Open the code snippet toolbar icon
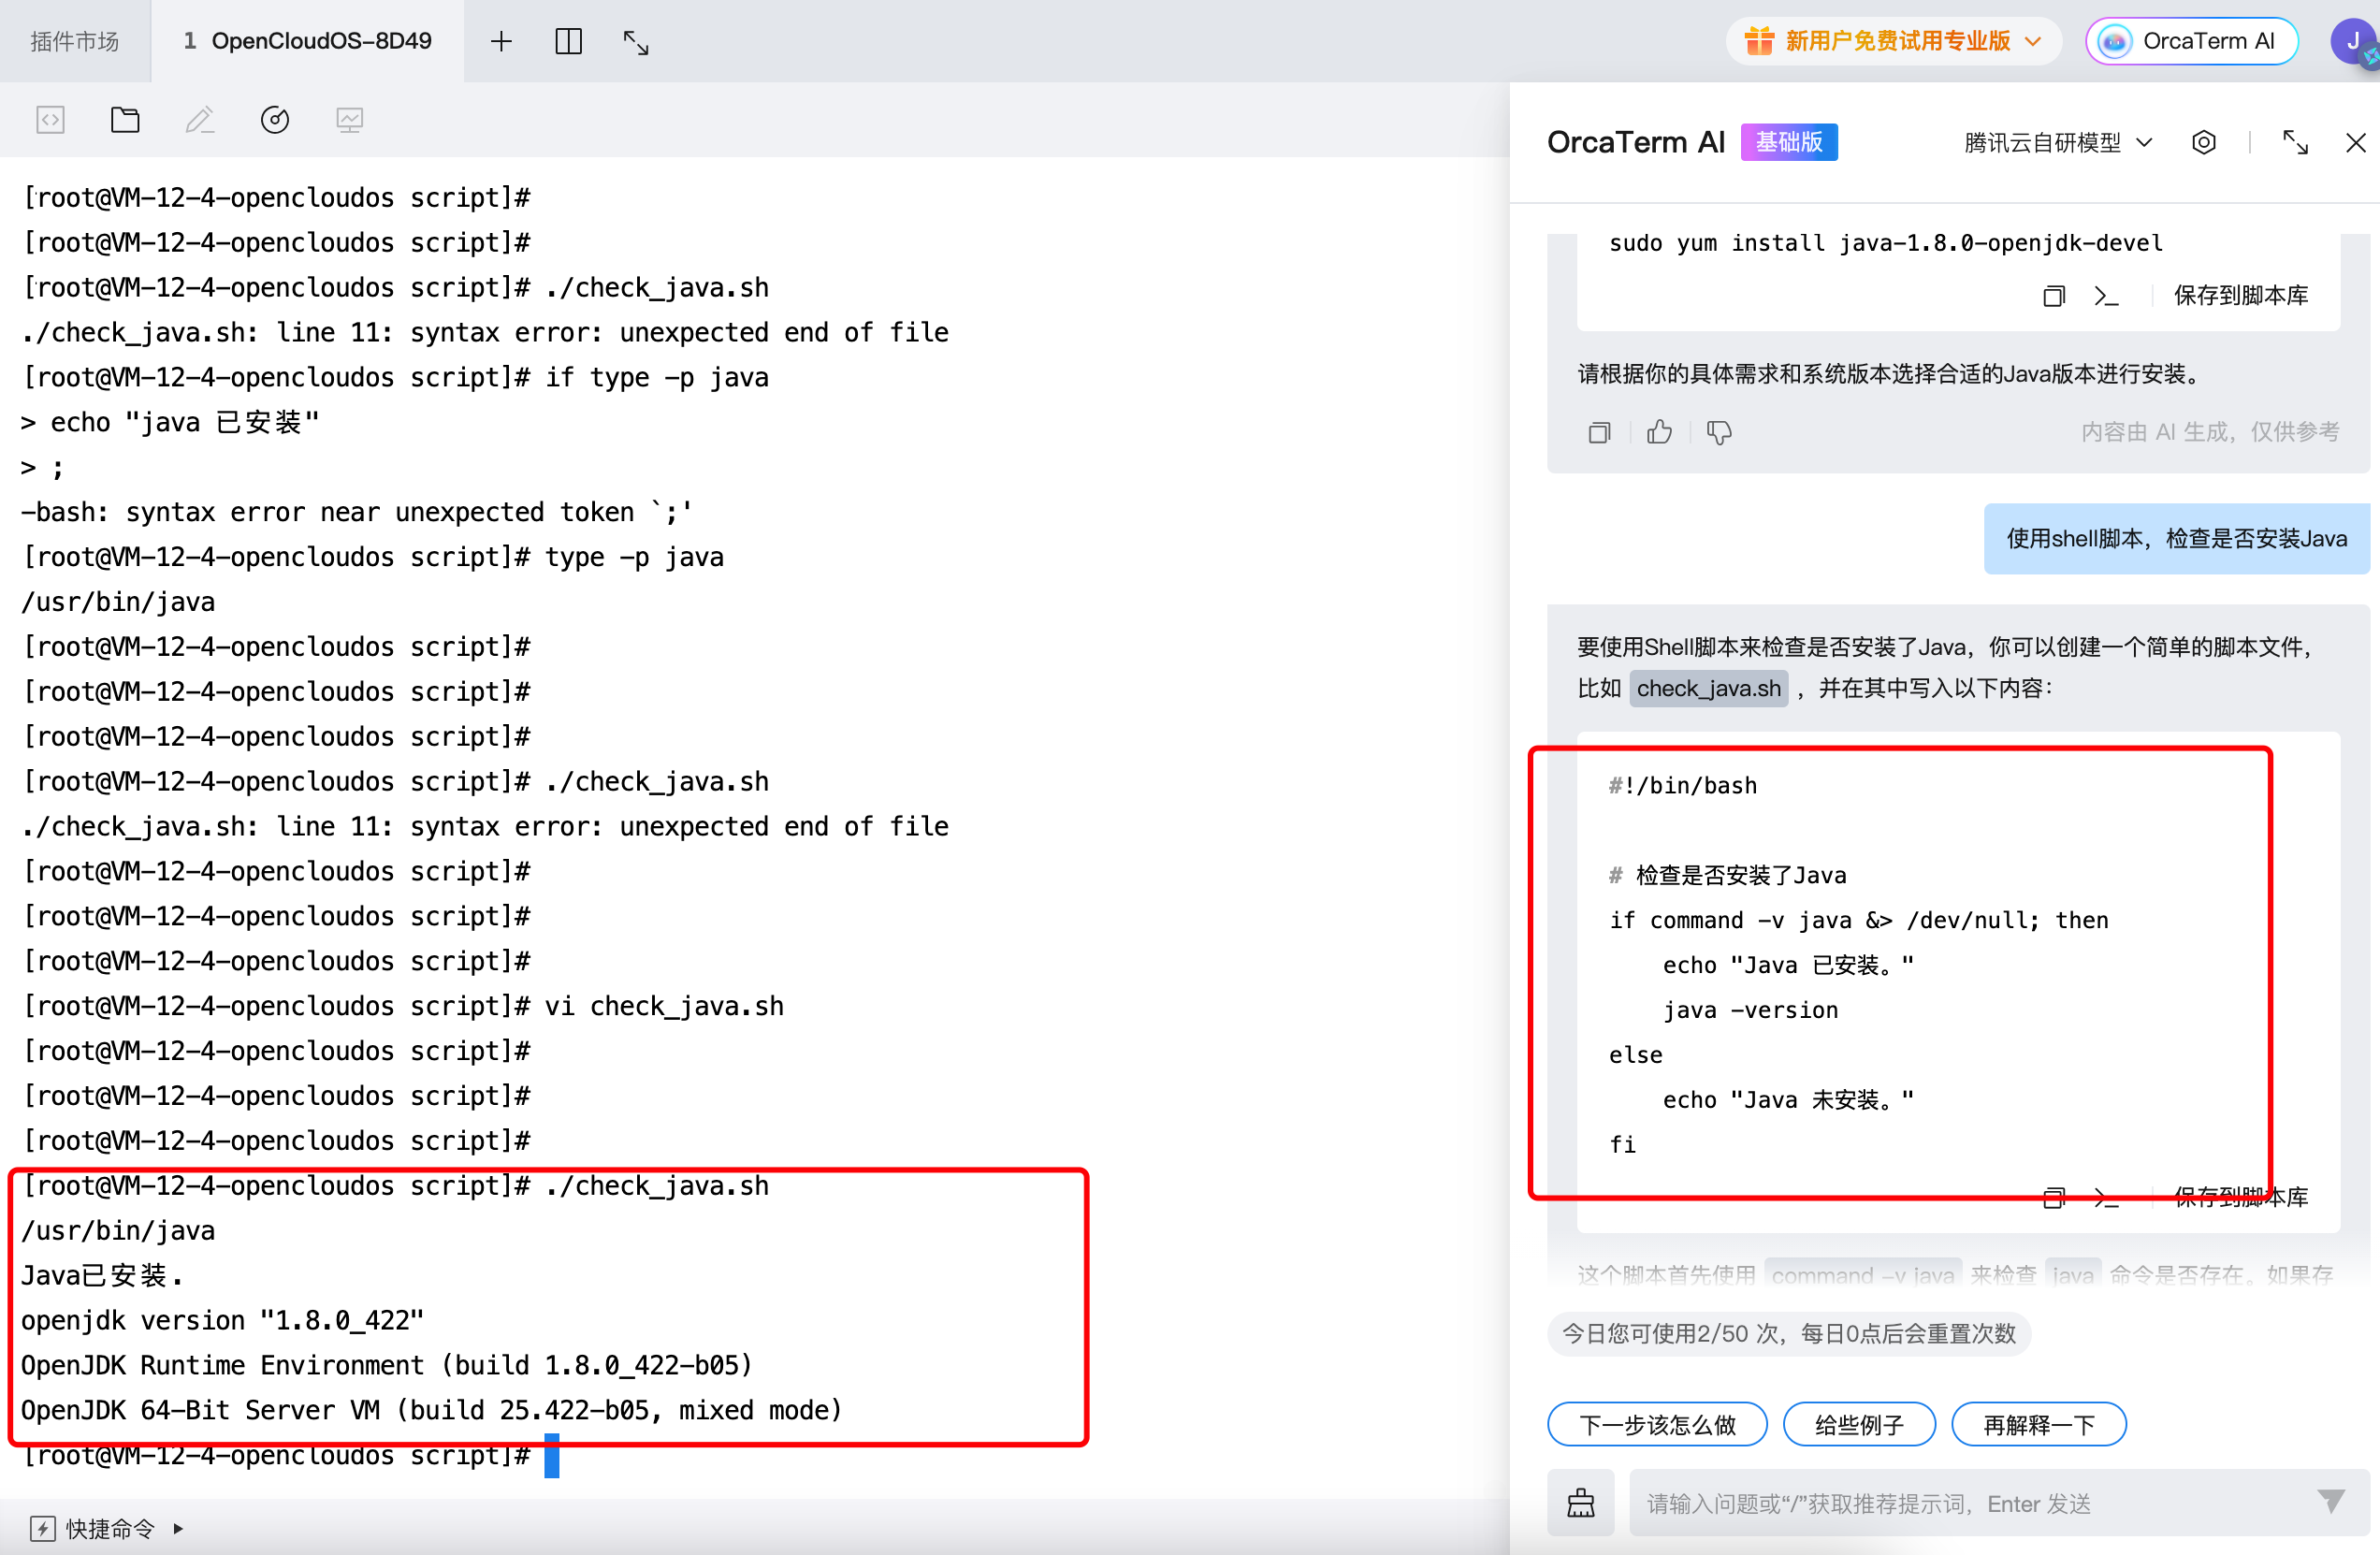The width and height of the screenshot is (2380, 1555). (x=50, y=121)
